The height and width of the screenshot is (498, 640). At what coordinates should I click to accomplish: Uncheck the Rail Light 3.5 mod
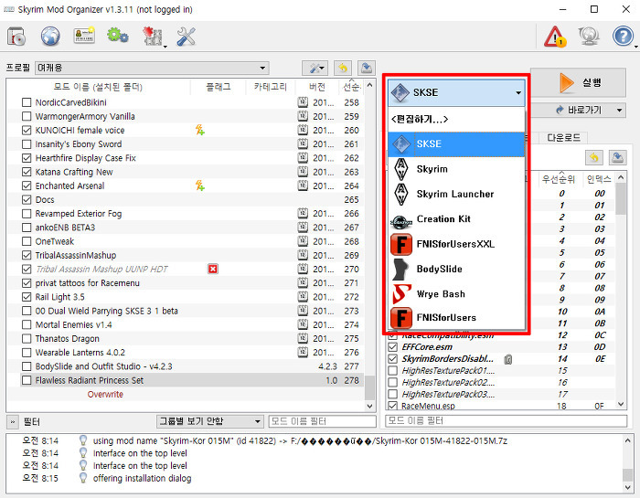[x=27, y=297]
